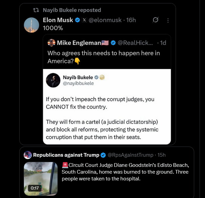This screenshot has width=205, height=198.
Task: Click the Republicans against Trump avatar
Action: pyautogui.click(x=28, y=155)
